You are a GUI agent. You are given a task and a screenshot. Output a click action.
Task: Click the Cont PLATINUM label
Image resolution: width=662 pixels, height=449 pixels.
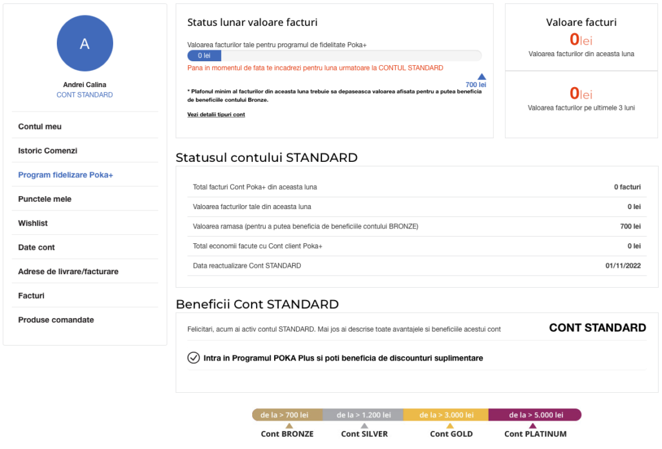point(535,434)
